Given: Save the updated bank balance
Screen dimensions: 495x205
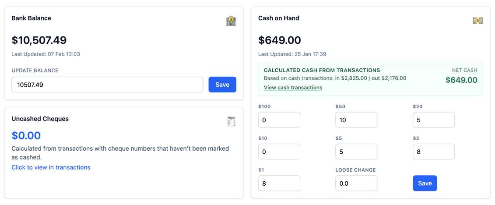Looking at the screenshot, I should pos(222,85).
